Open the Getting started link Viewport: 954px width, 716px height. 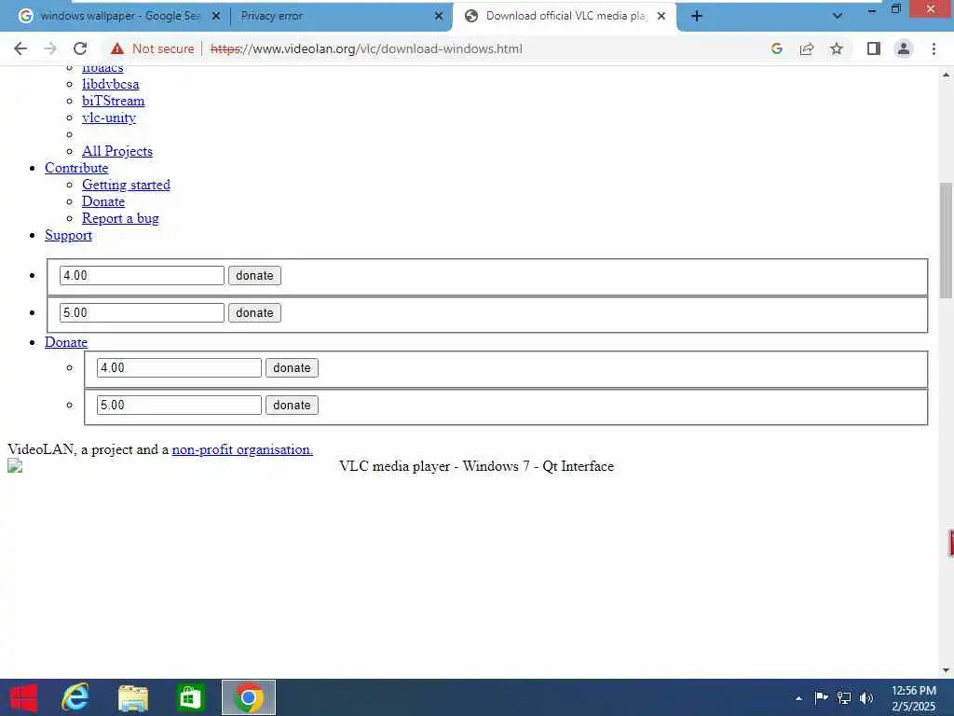[x=126, y=185]
